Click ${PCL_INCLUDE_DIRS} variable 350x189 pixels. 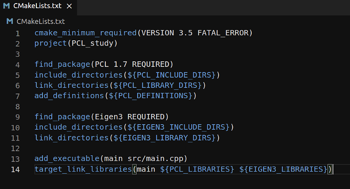coord(171,75)
